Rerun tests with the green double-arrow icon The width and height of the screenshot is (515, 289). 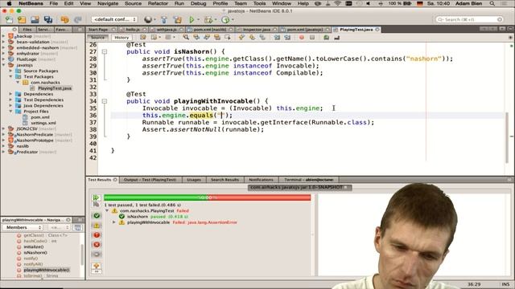(x=97, y=197)
